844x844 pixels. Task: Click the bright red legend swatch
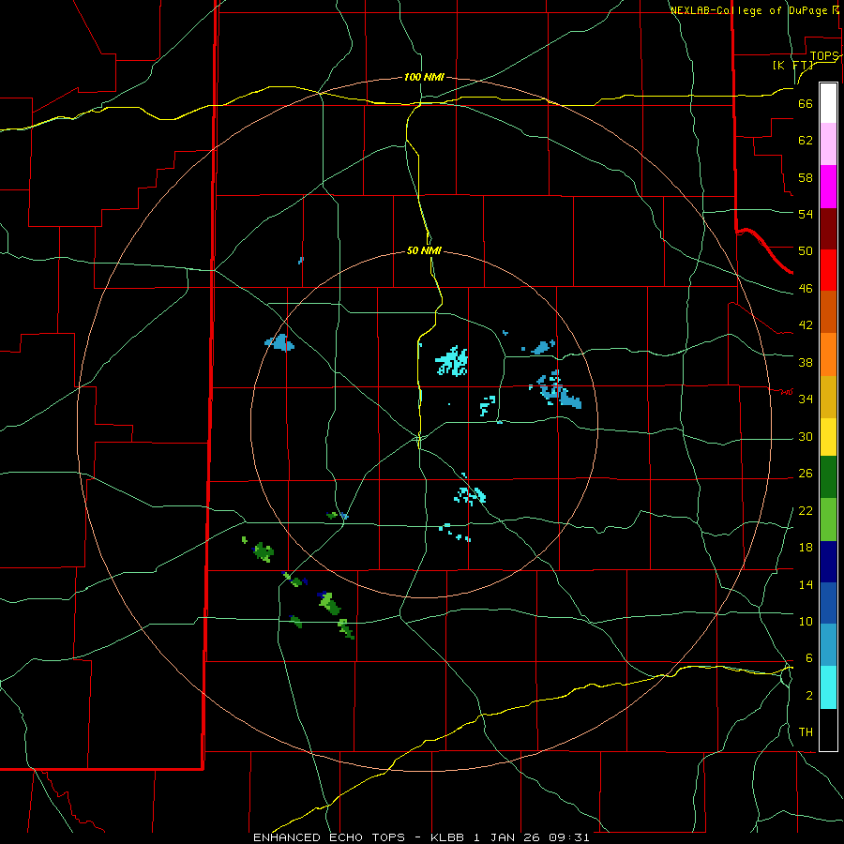(828, 270)
